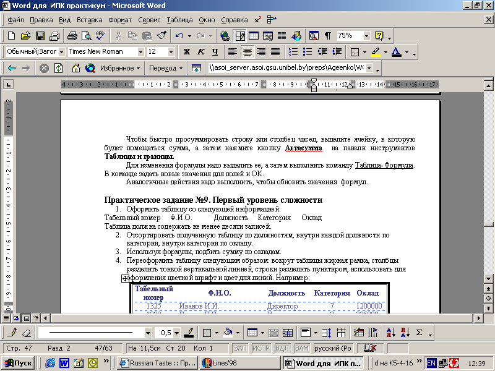Open the Формат menu
Screen dimensions: 495x371
[x=120, y=20]
